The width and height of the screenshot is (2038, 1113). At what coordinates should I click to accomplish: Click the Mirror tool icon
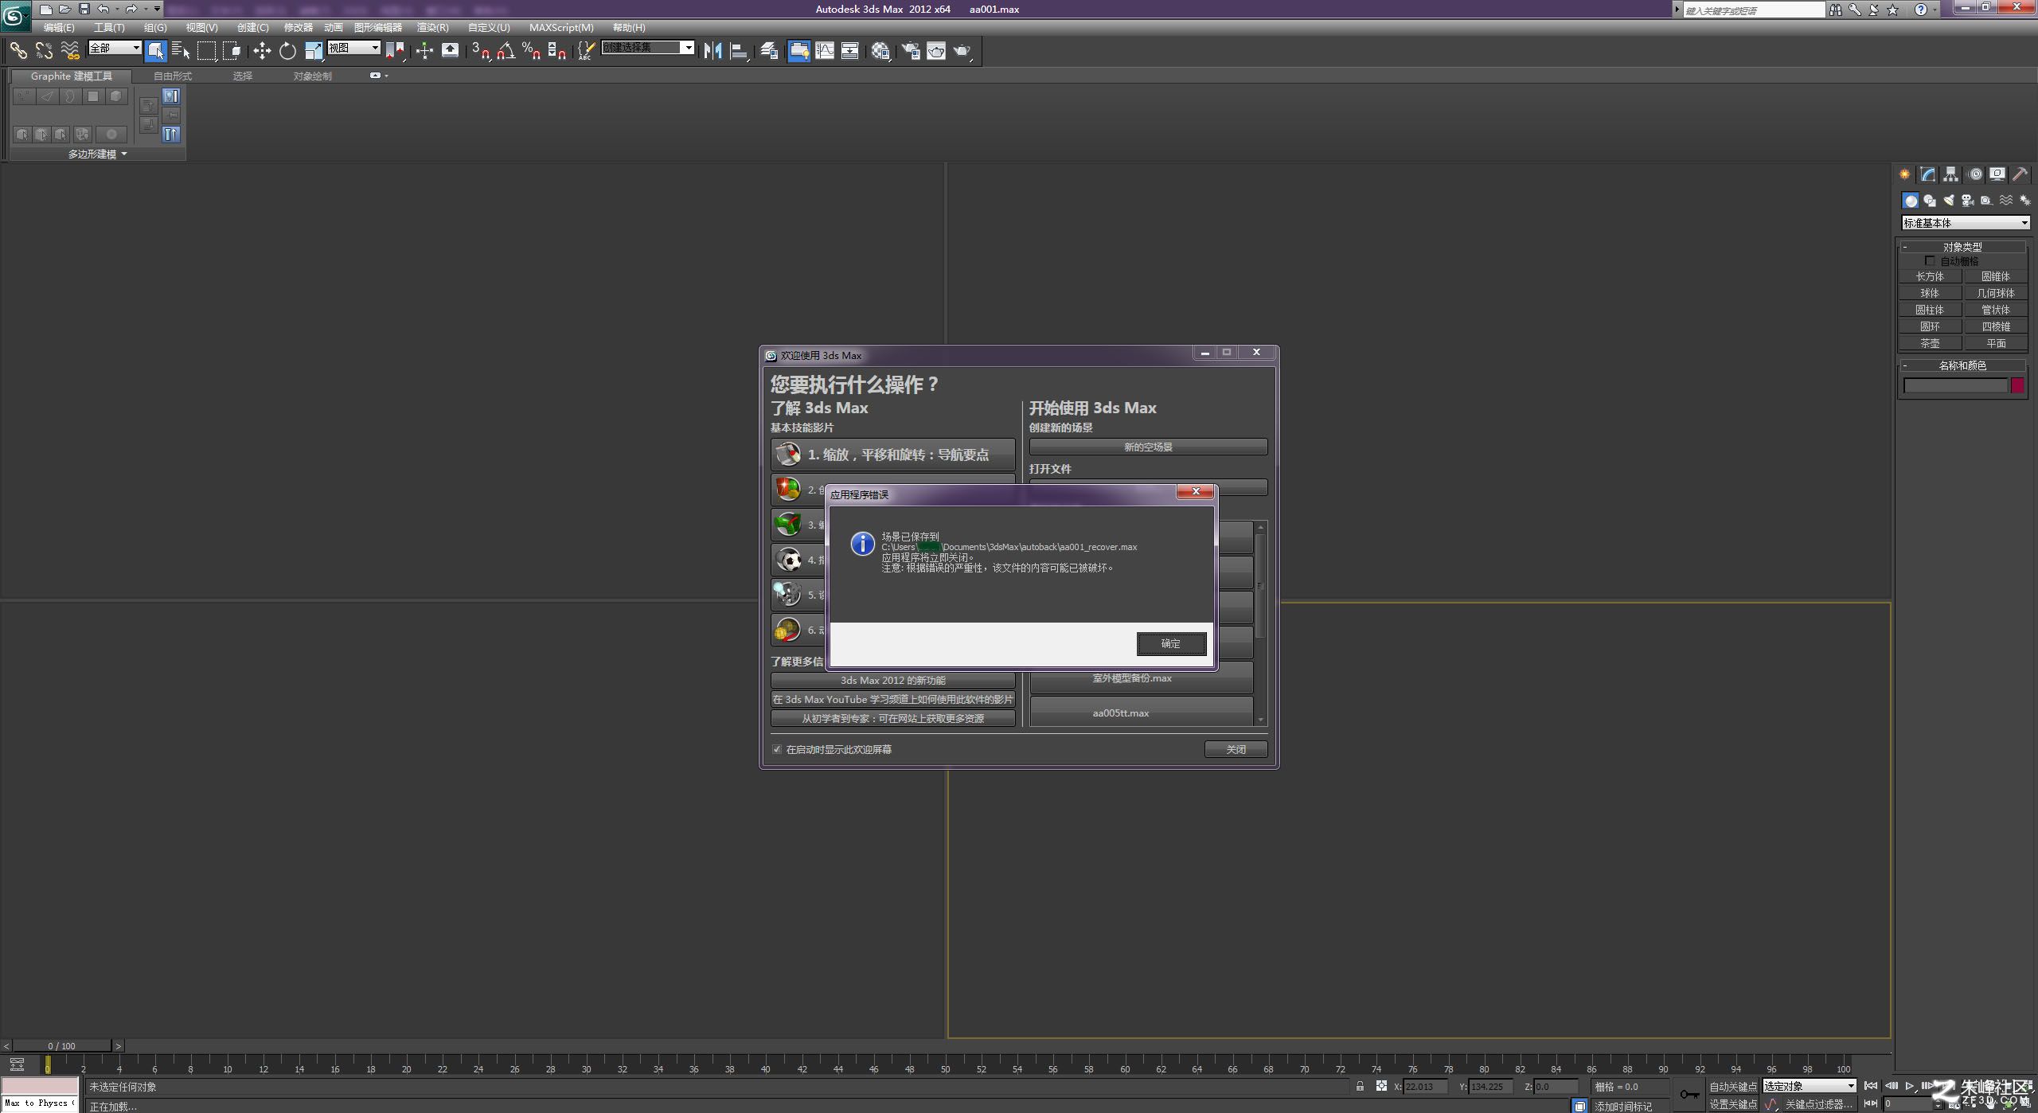pos(713,51)
